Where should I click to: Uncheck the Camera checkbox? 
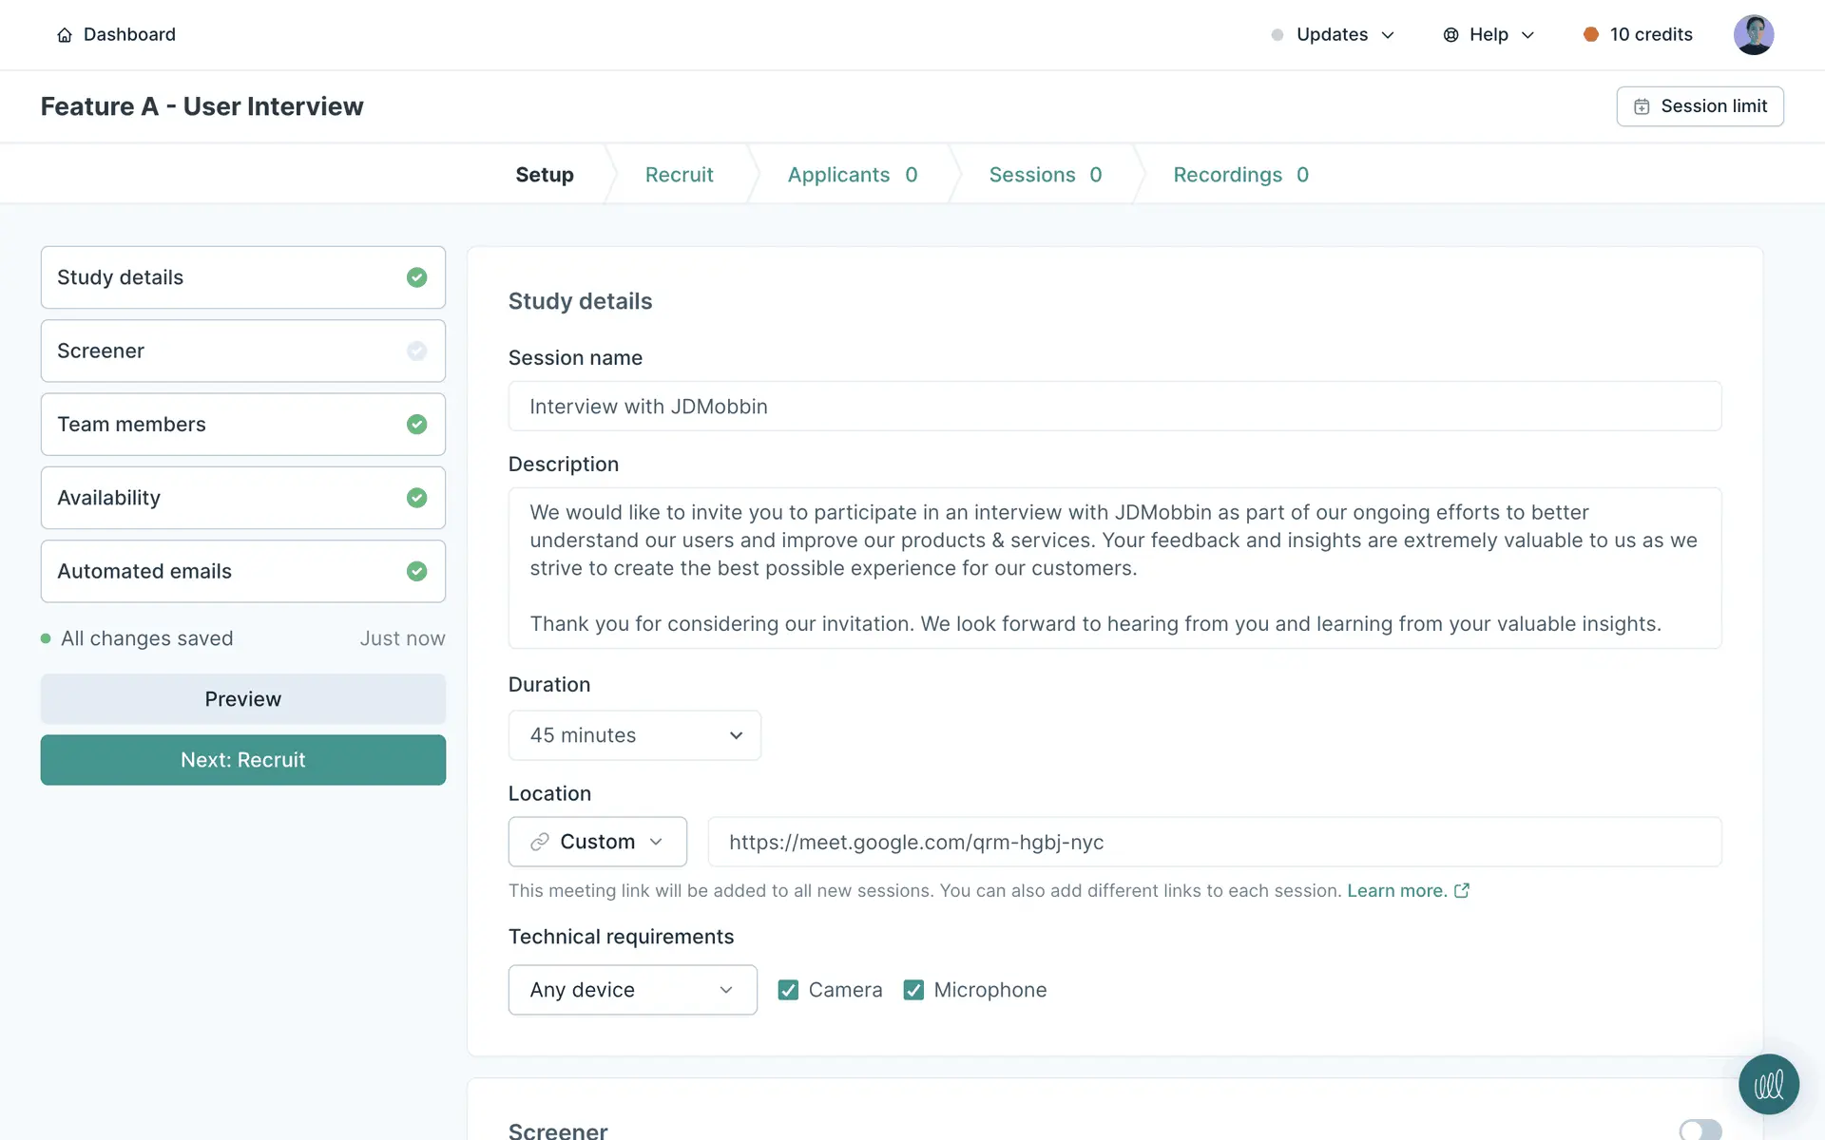tap(788, 990)
